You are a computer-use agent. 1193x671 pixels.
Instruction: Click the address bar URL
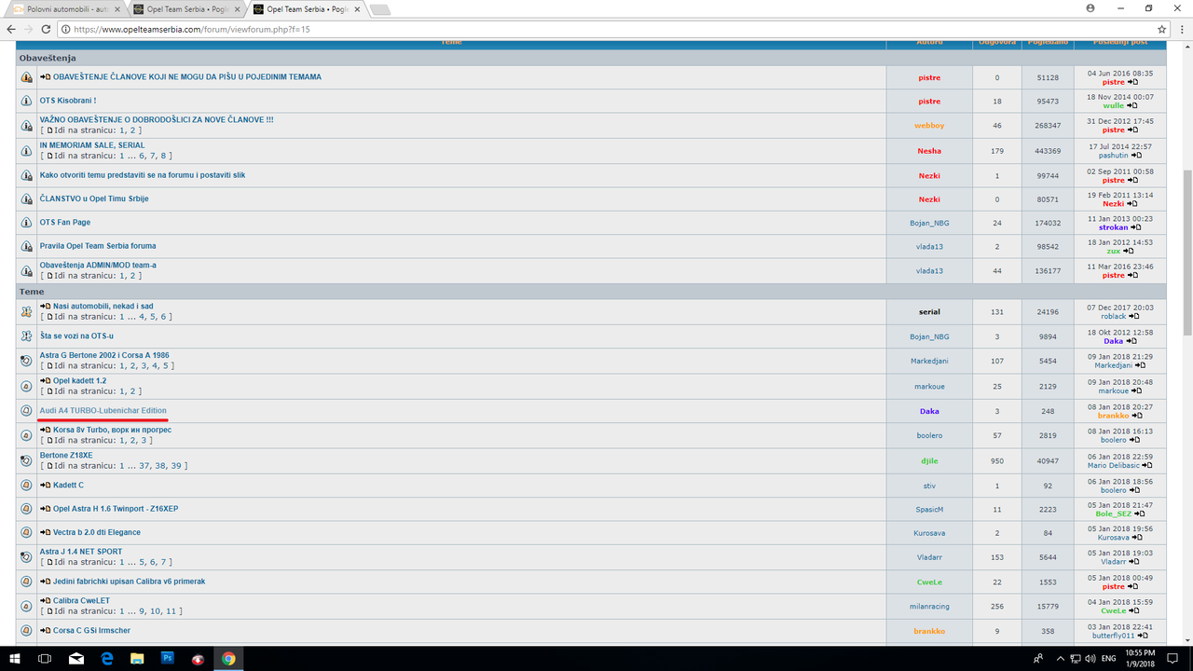(x=191, y=29)
